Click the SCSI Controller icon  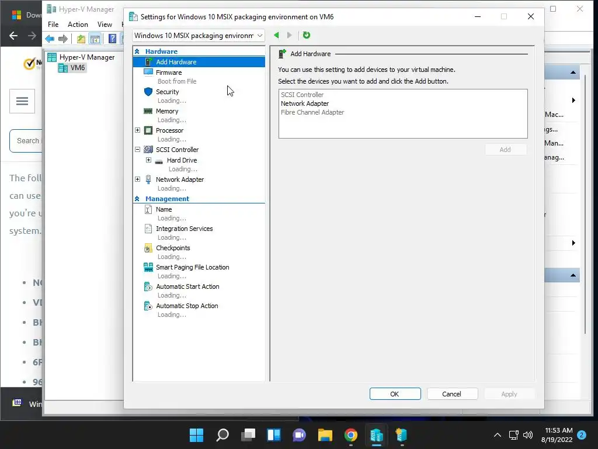pos(148,150)
